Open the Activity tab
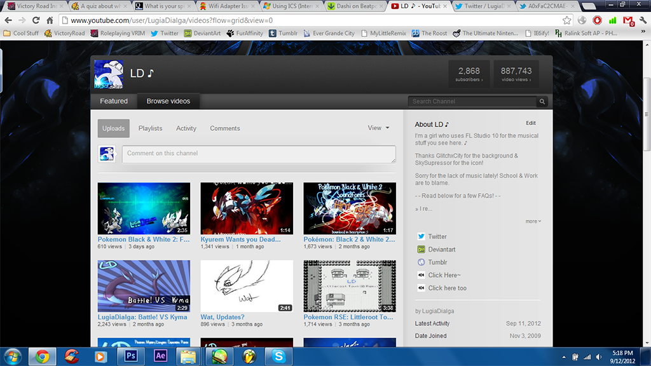This screenshot has height=366, width=651. 186,128
